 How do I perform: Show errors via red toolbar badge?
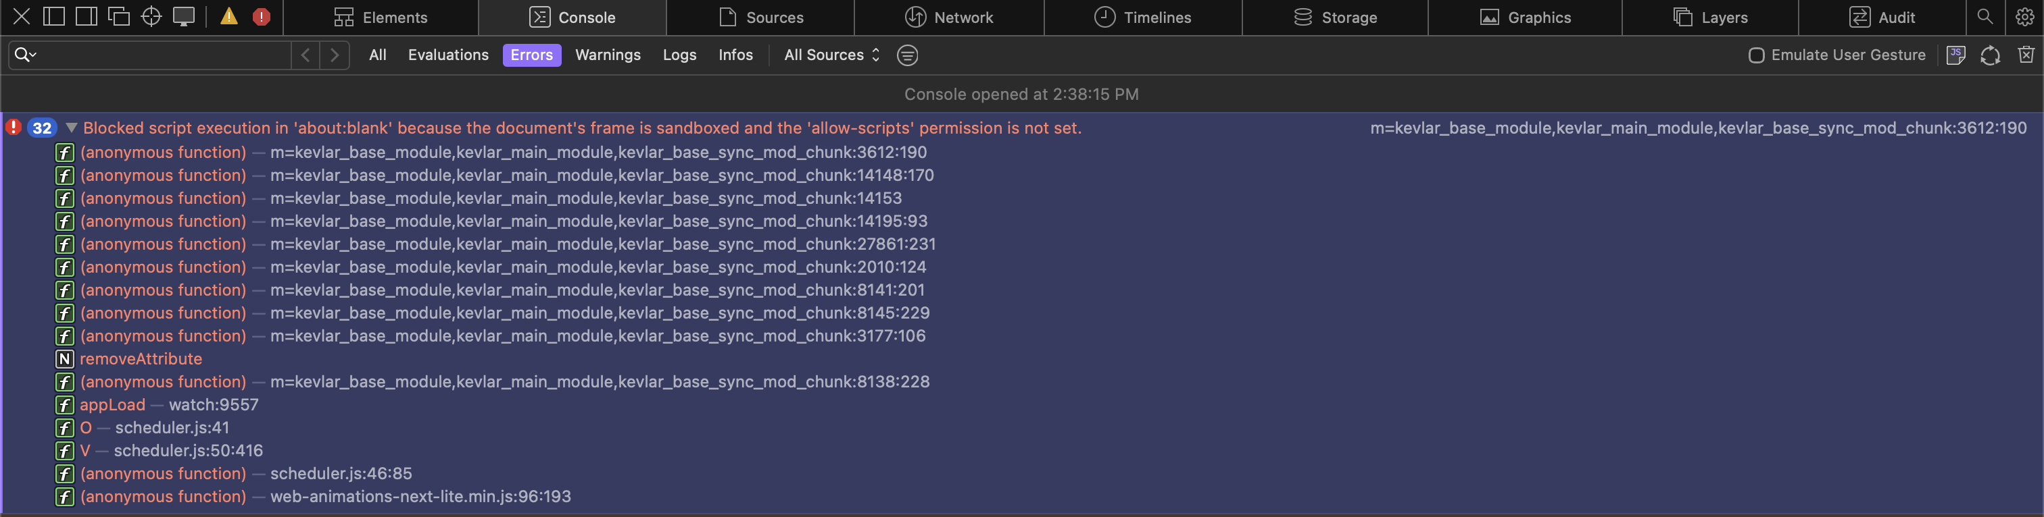[x=261, y=17]
